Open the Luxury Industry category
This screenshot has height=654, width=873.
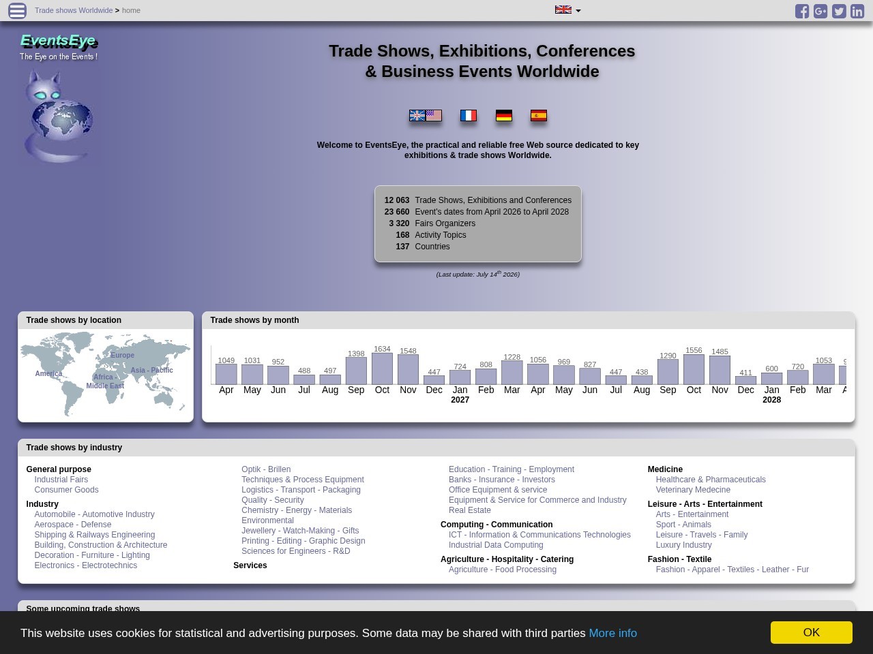(683, 545)
